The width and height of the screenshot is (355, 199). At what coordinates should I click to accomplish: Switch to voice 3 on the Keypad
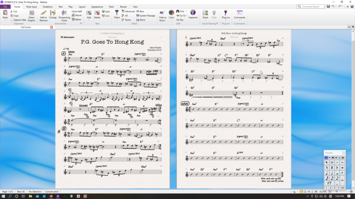click(x=334, y=188)
